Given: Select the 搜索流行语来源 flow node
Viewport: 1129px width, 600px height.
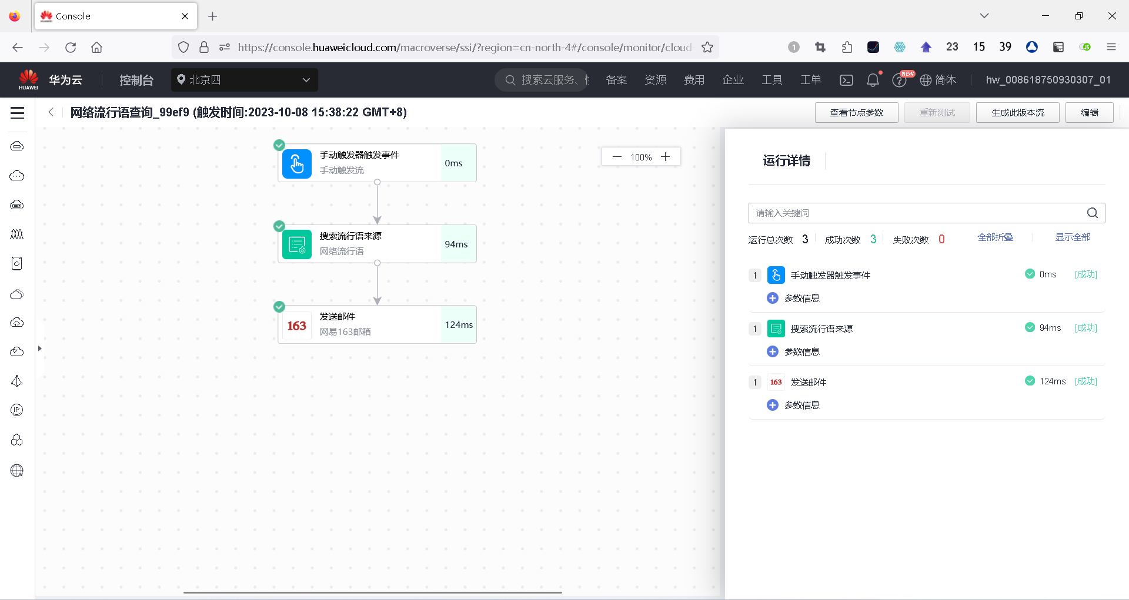Looking at the screenshot, I should coord(377,244).
